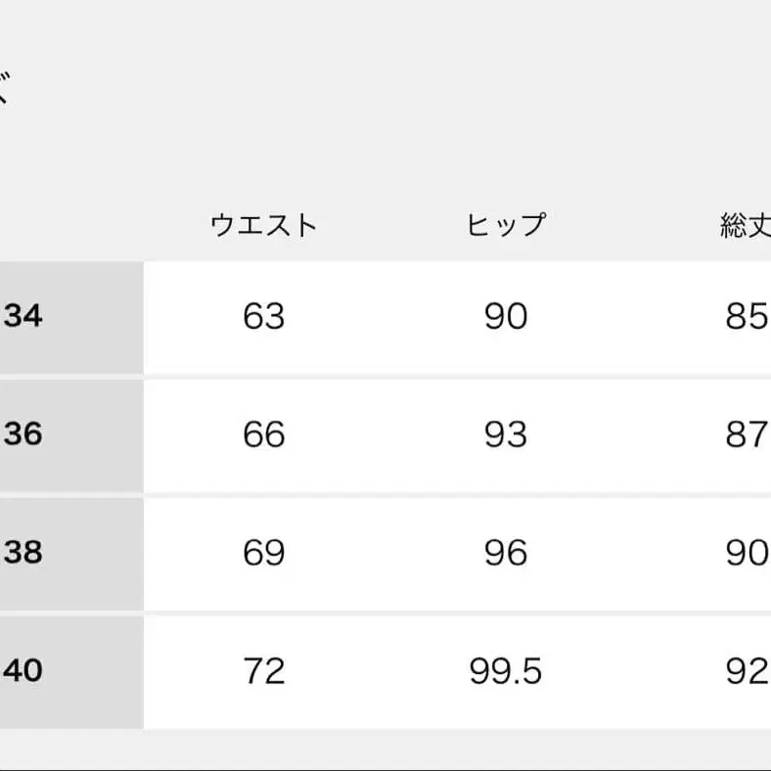
Task: Click length value 92 in size 40 row
Action: coord(747,672)
